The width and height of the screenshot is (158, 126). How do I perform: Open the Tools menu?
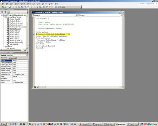coord(38,4)
